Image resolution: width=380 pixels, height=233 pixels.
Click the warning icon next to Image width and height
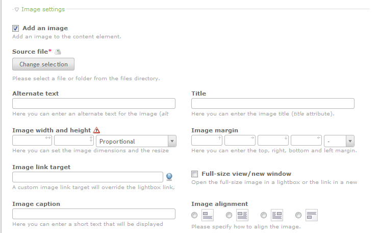point(97,130)
